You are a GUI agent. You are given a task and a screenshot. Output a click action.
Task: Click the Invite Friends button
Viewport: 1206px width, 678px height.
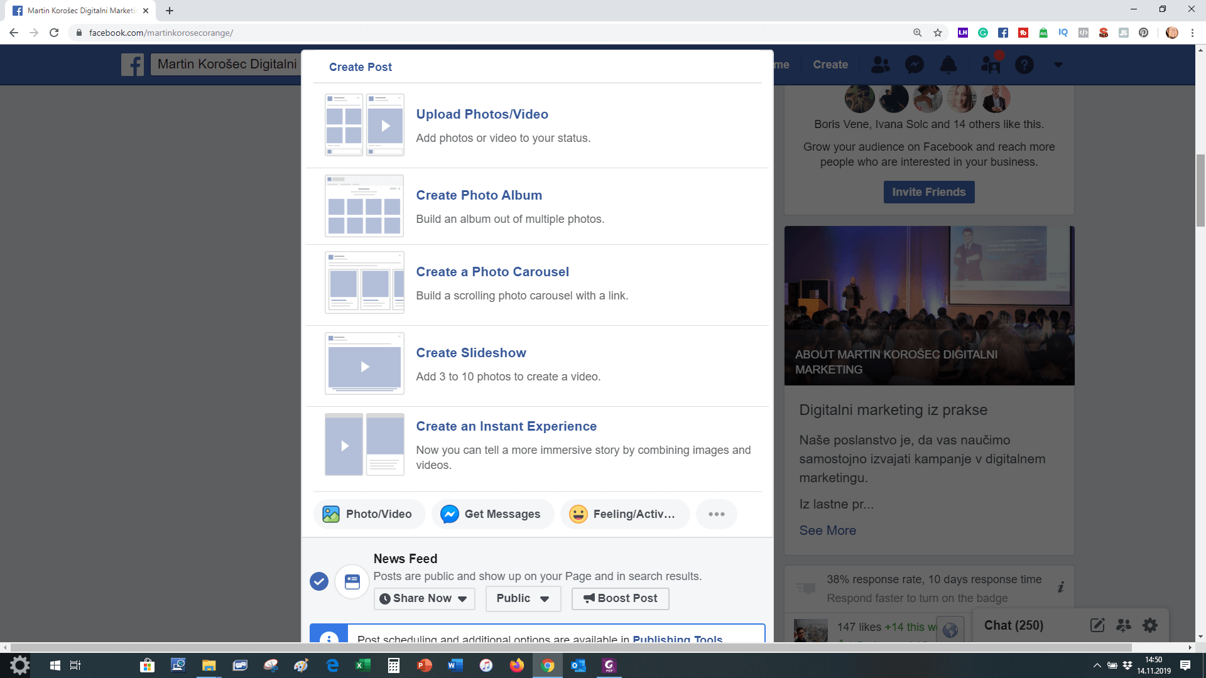[x=928, y=192]
